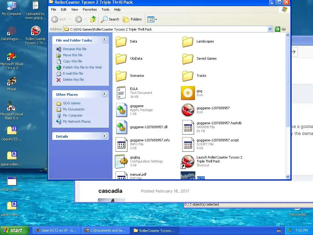
Task: Select Mypal desktop icon
Action: click(x=12, y=84)
